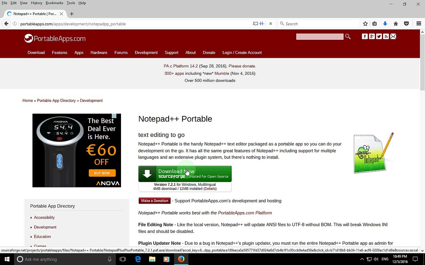Open the Bookmarks menu

click(x=54, y=3)
